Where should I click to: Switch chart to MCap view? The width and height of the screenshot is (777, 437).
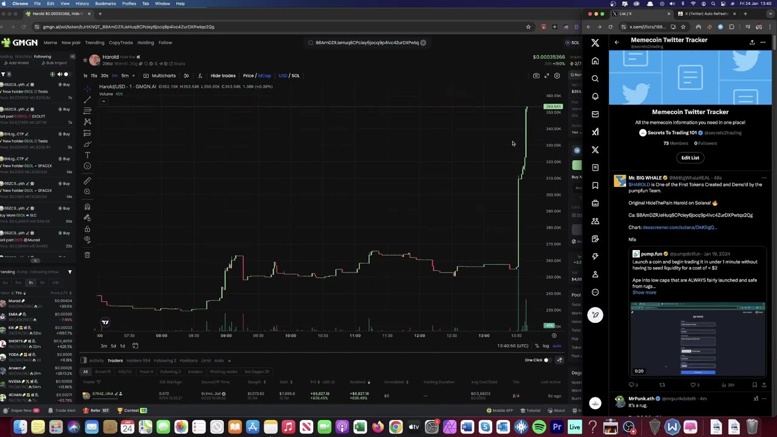point(265,76)
